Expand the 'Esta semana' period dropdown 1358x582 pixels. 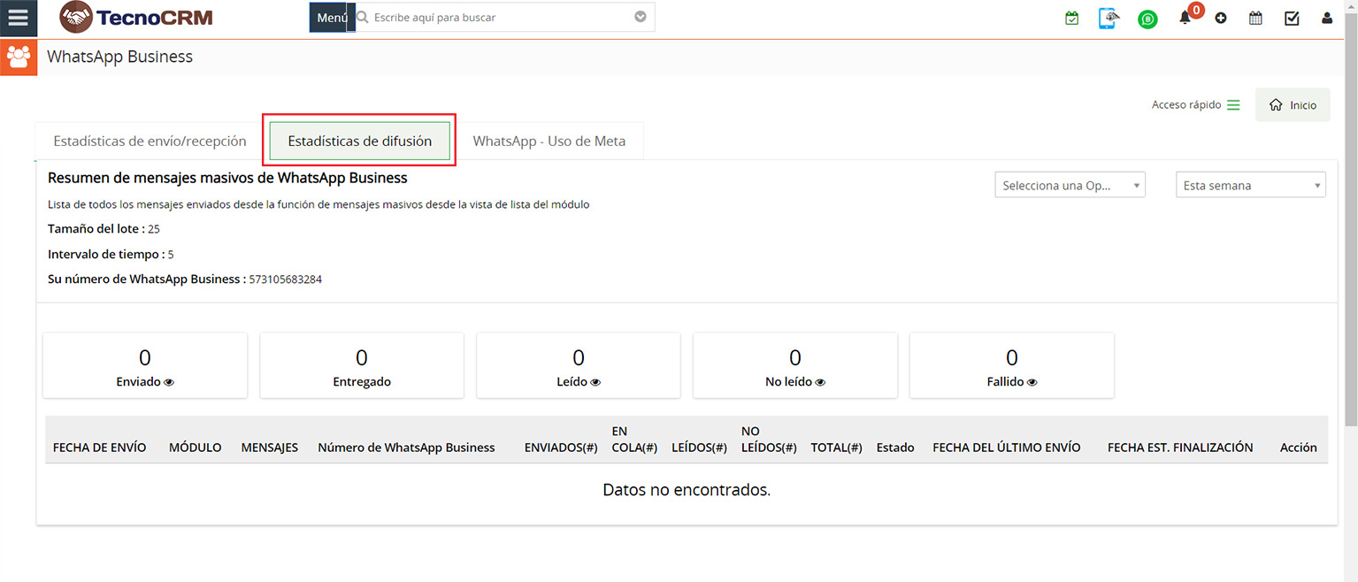coord(1250,185)
